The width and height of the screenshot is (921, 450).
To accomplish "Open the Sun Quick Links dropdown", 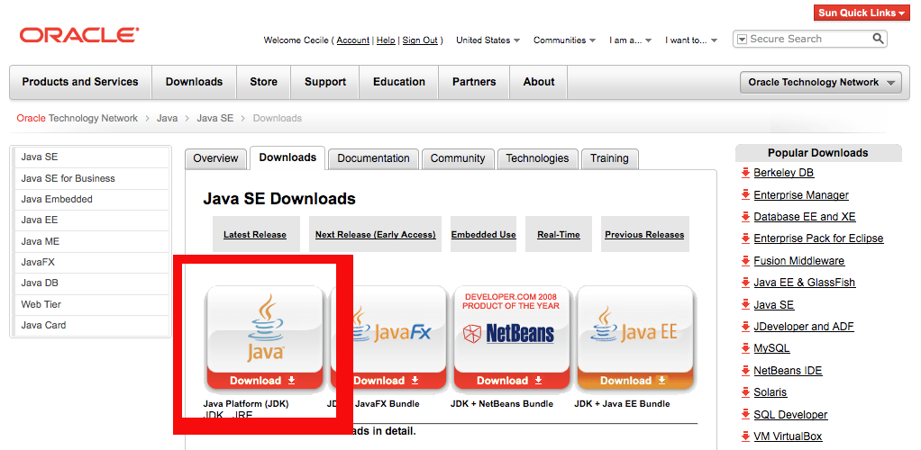I will (862, 13).
